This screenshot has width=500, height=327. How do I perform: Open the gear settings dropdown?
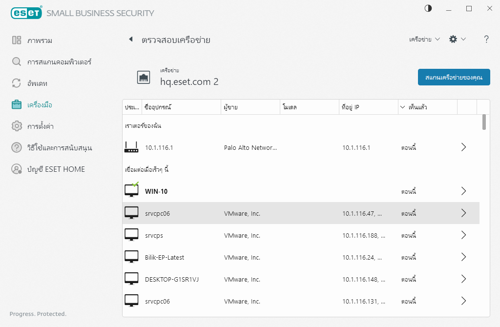[457, 40]
